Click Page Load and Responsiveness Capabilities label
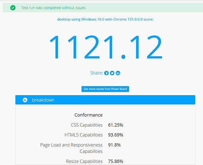 pos(71,148)
